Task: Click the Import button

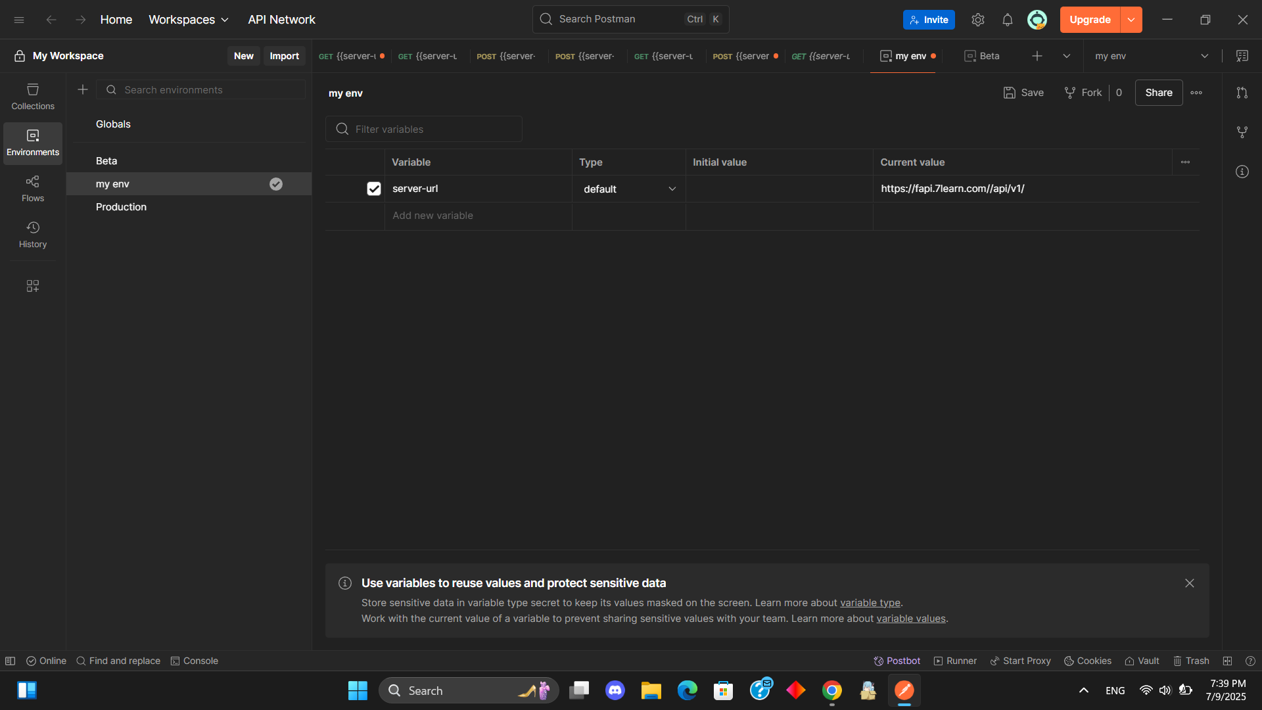Action: coord(285,56)
